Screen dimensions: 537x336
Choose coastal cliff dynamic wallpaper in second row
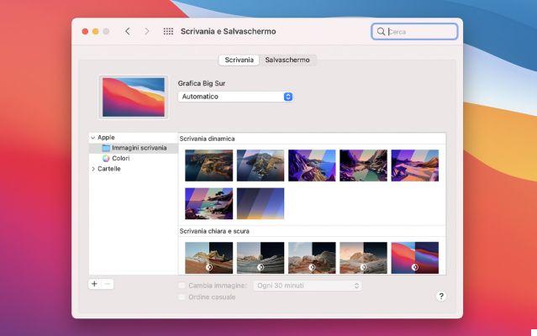click(209, 203)
